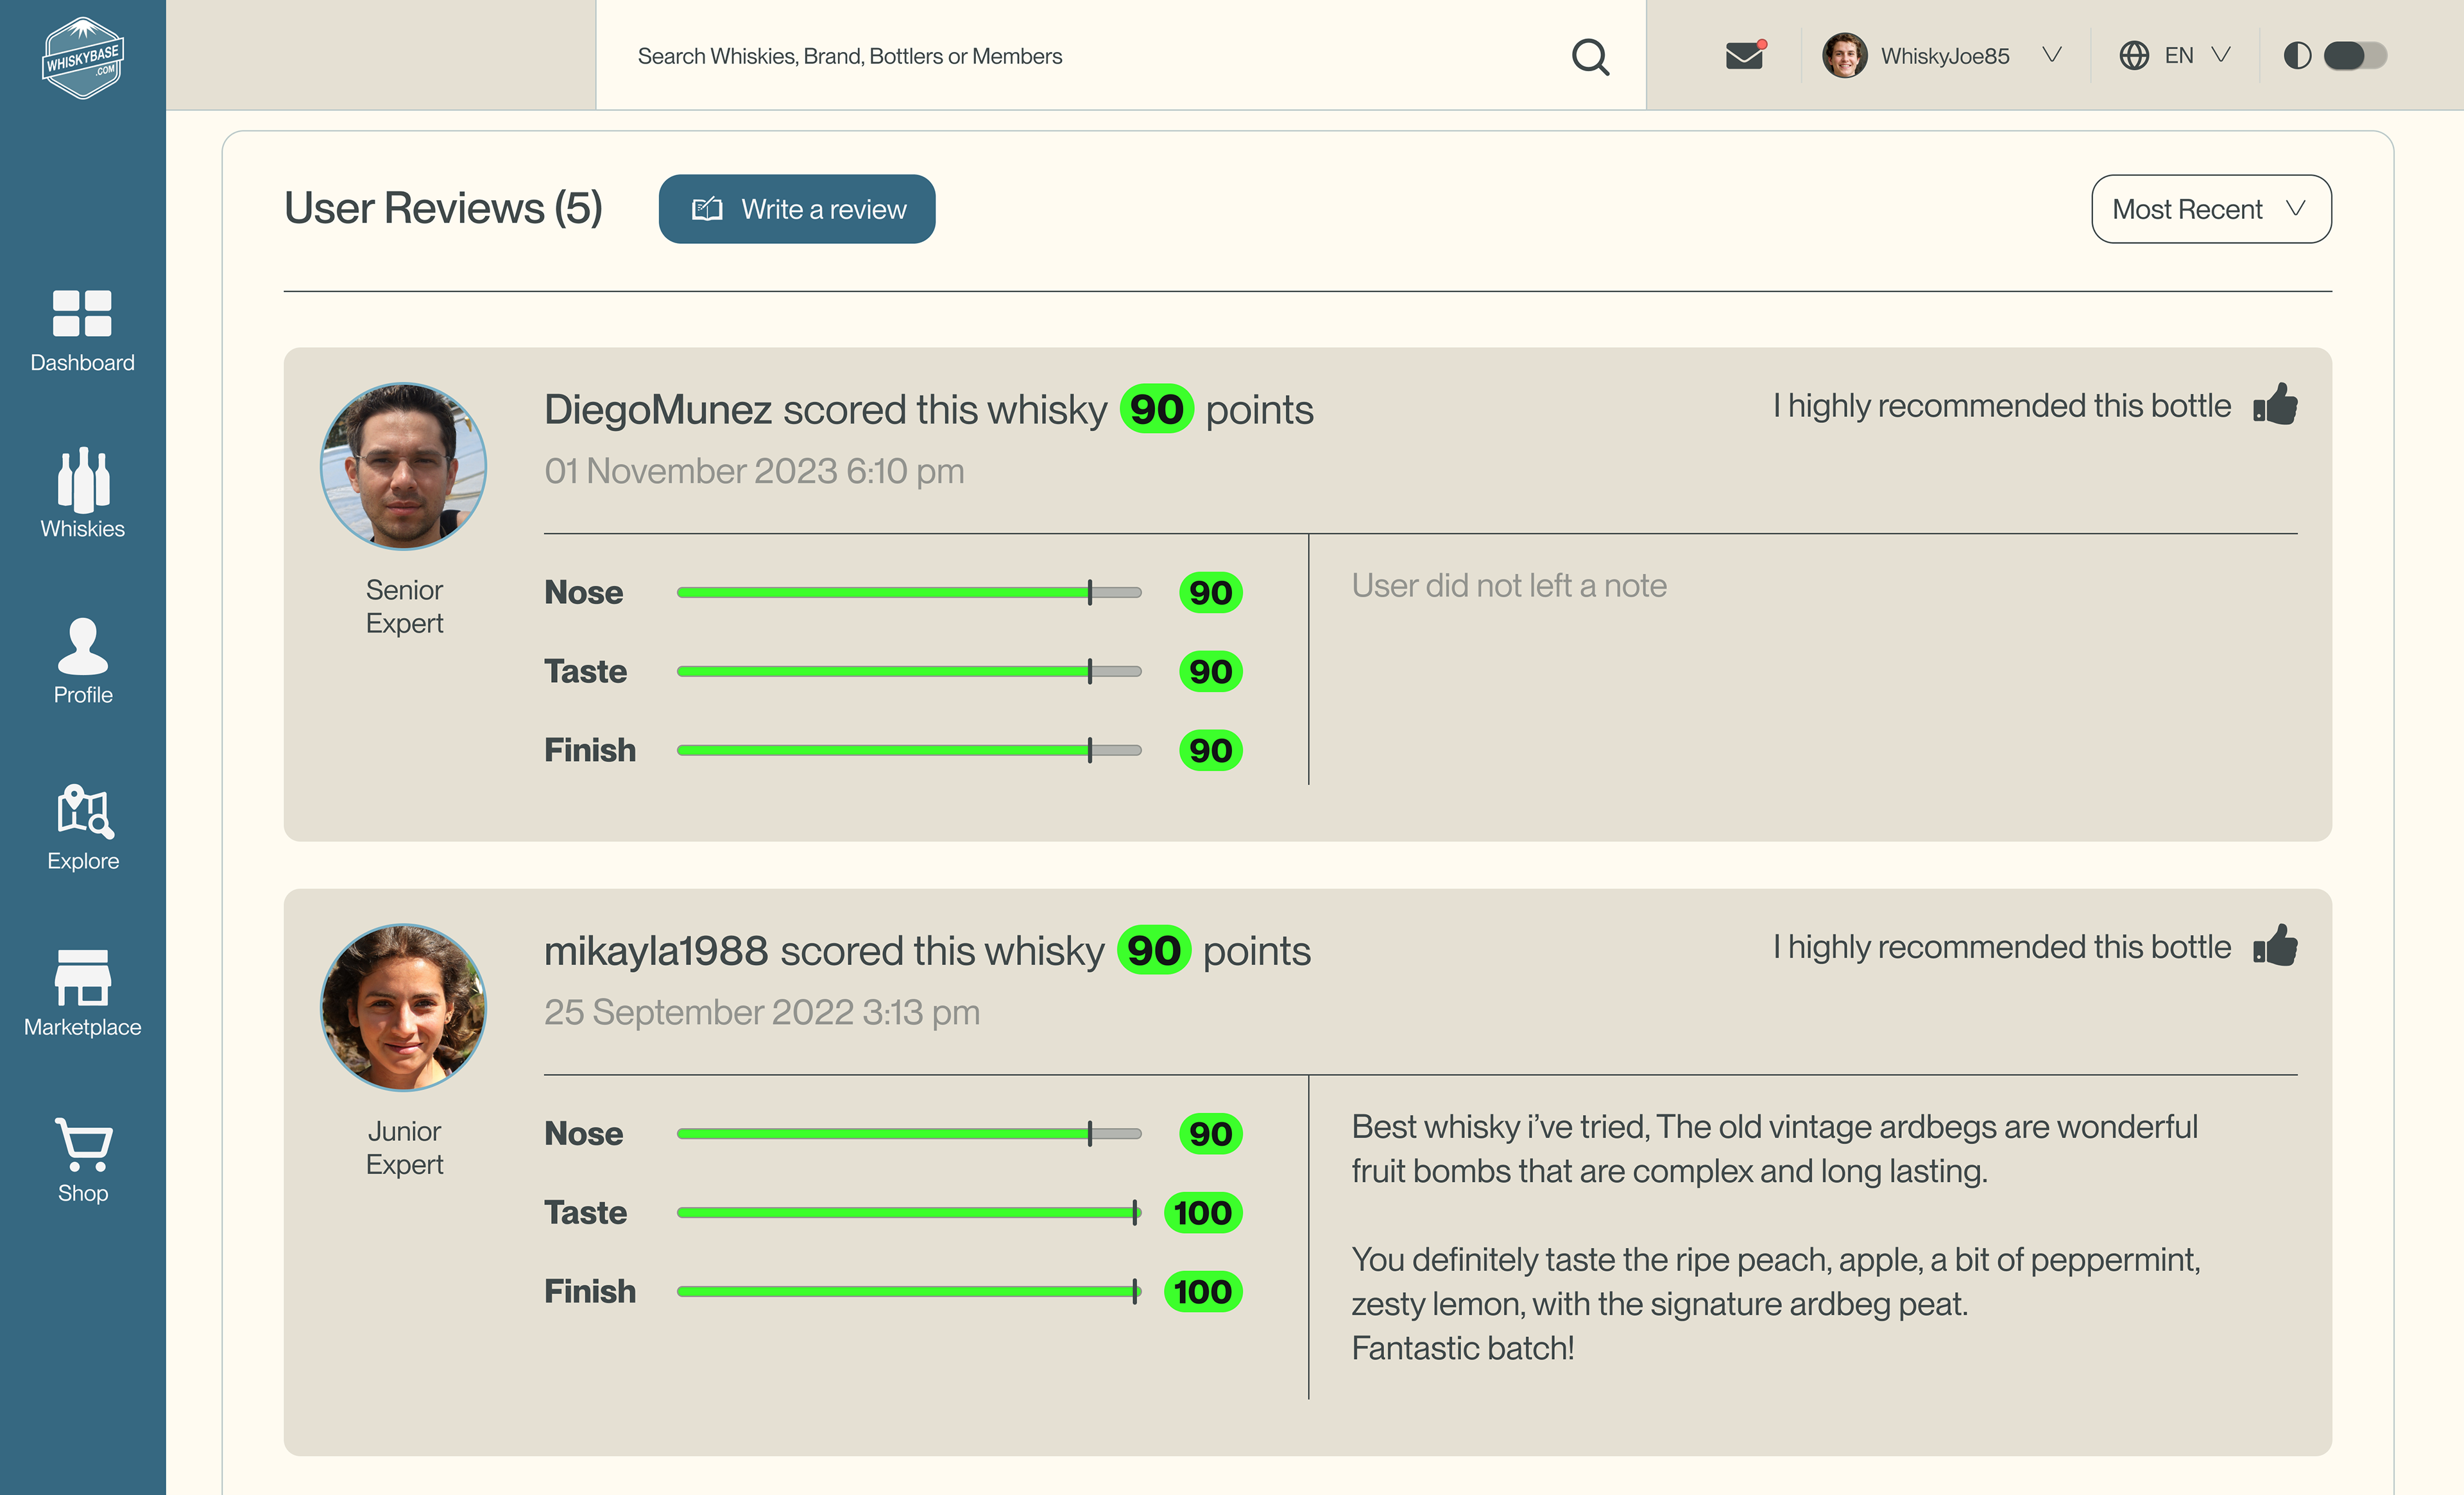
Task: Open the Marketplace in the sidebar
Action: [83, 993]
